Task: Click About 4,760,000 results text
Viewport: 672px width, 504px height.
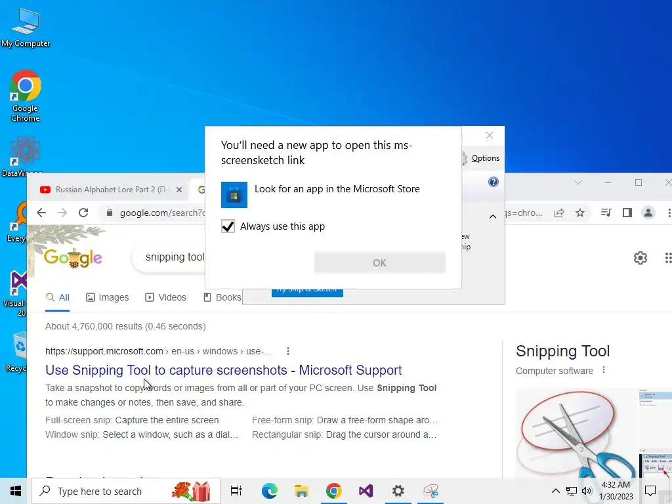Action: click(x=125, y=326)
